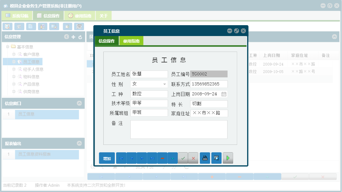
Task: Open the 系统导航 menu
Action: (x=16, y=15)
